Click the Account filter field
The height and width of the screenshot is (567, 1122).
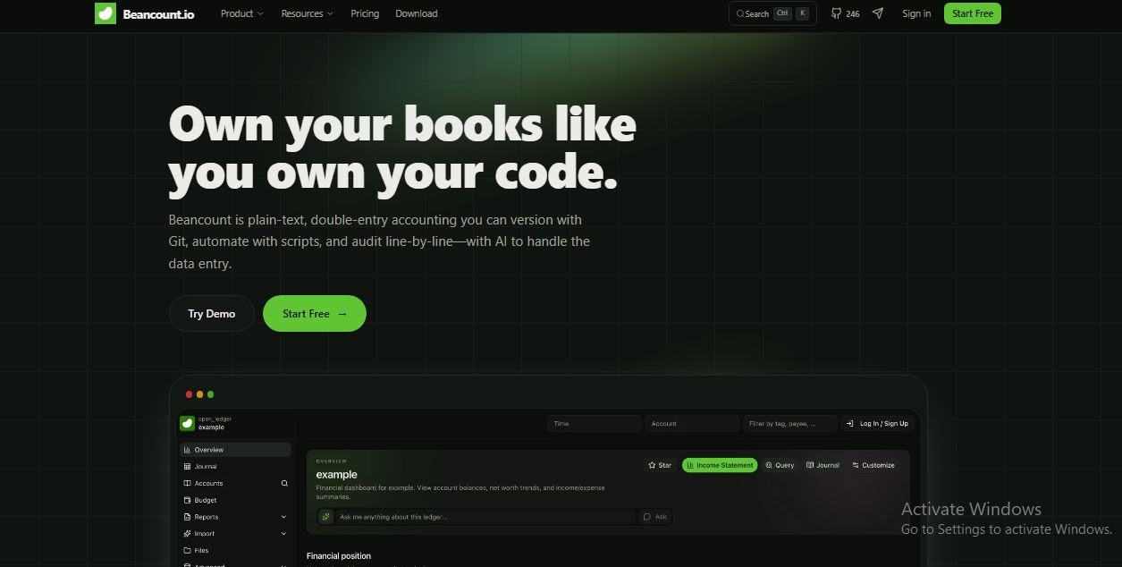(692, 424)
